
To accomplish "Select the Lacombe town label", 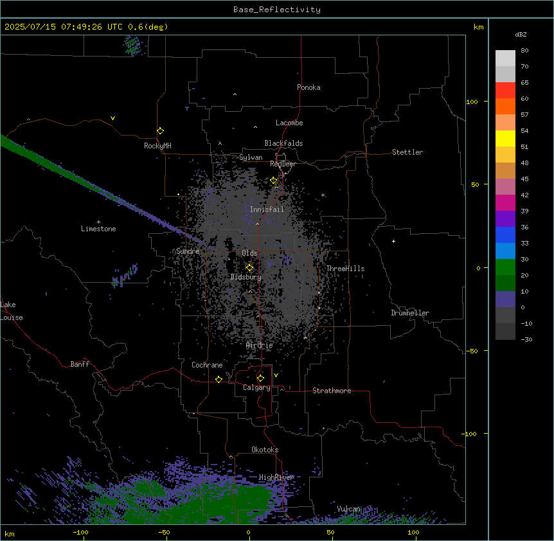I will [289, 123].
